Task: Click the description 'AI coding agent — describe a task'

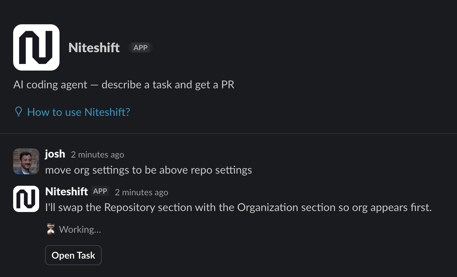Action: (x=124, y=85)
